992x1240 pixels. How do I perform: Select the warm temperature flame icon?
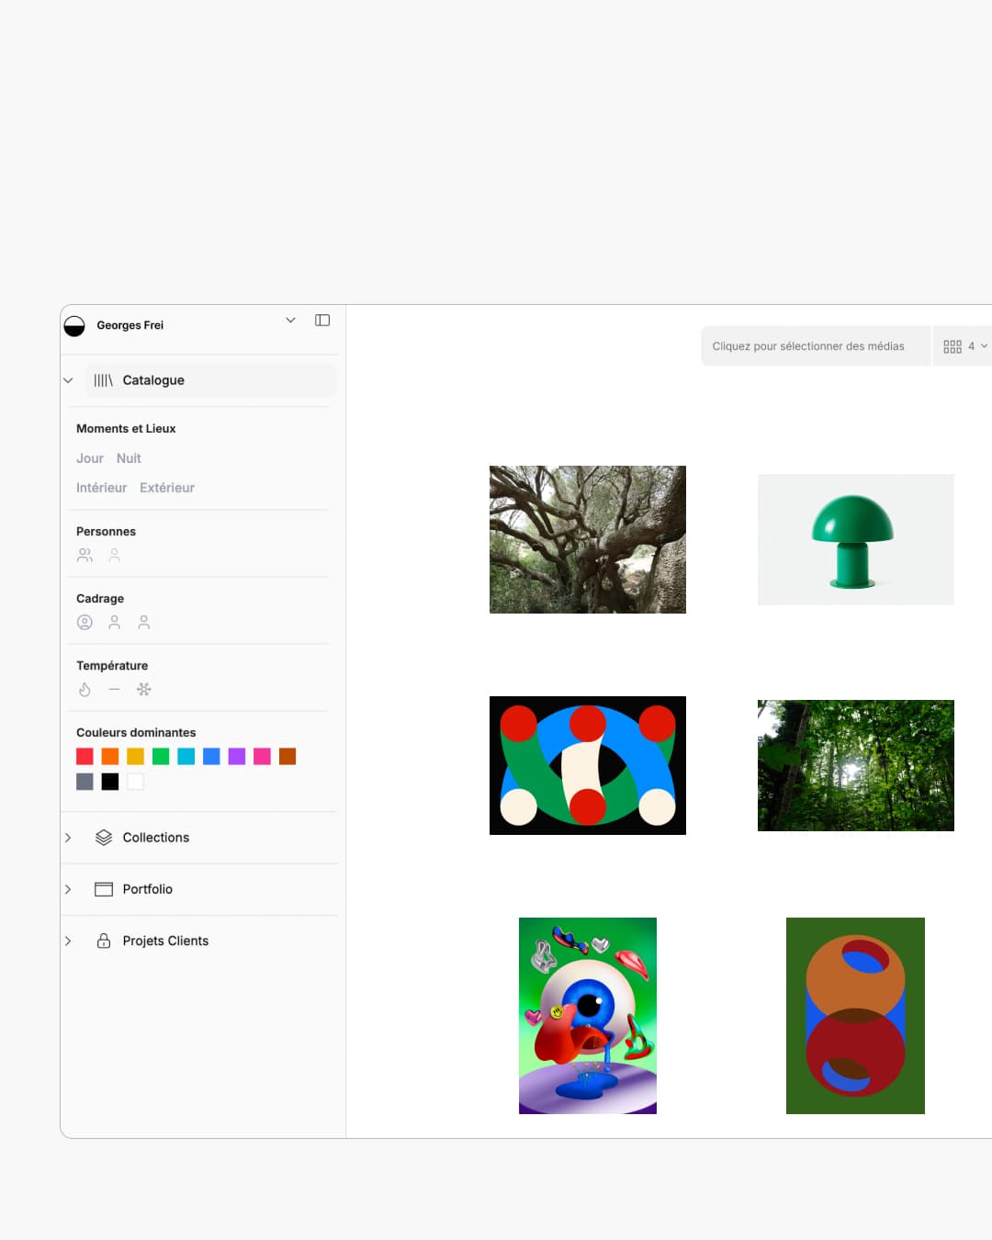pos(85,690)
